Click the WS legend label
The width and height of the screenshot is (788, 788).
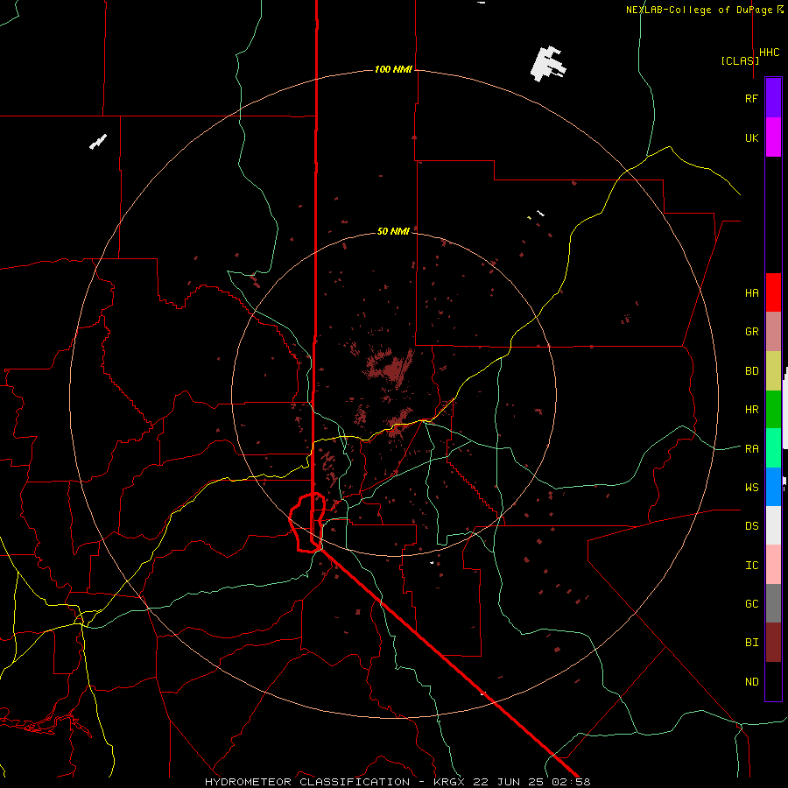751,487
